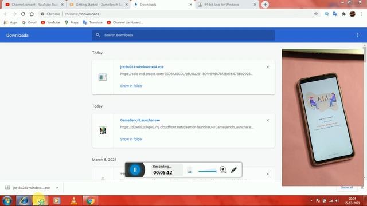This screenshot has width=367, height=206.
Task: Show hidden system tray icons
Action: [x=311, y=201]
